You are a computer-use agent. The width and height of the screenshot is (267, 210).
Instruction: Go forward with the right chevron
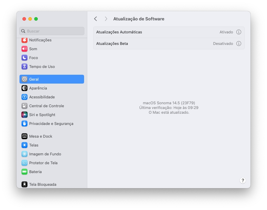(106, 19)
